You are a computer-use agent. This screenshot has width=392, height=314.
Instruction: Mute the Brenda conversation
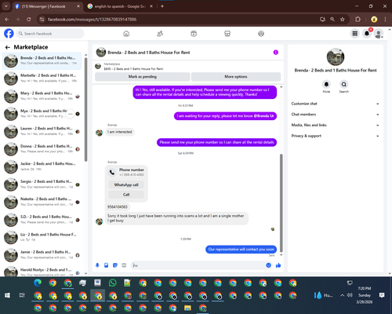pyautogui.click(x=326, y=85)
